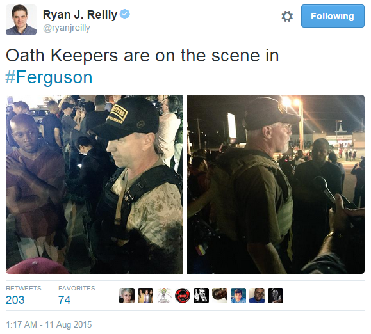The image size is (371, 334).
Task: Open the gear settings menu
Action: click(x=287, y=17)
